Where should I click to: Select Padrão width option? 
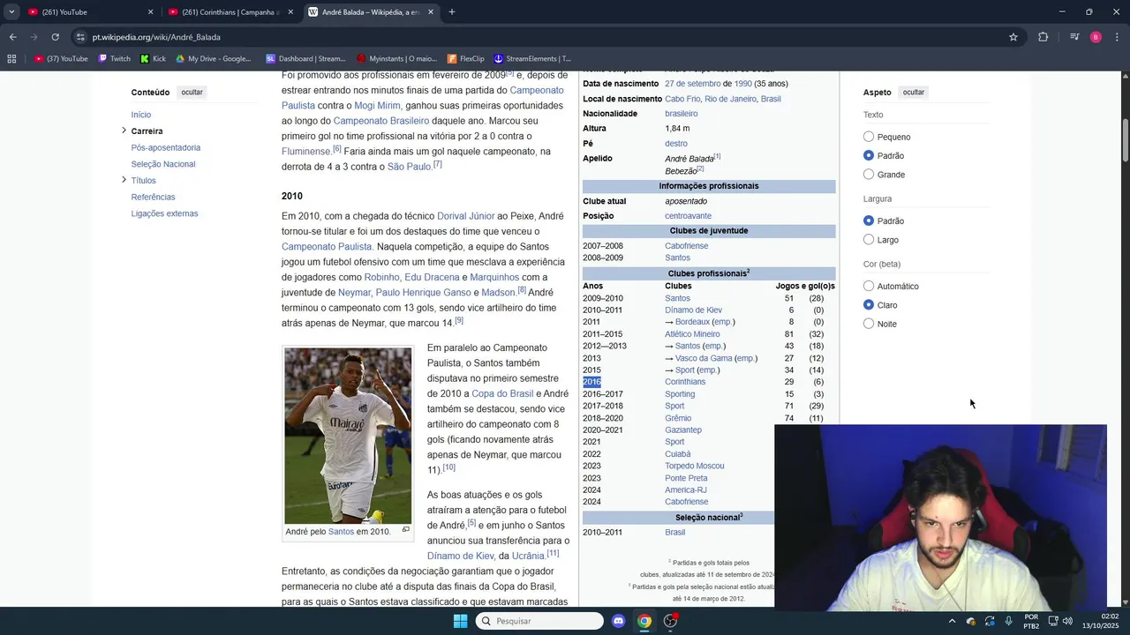click(869, 220)
